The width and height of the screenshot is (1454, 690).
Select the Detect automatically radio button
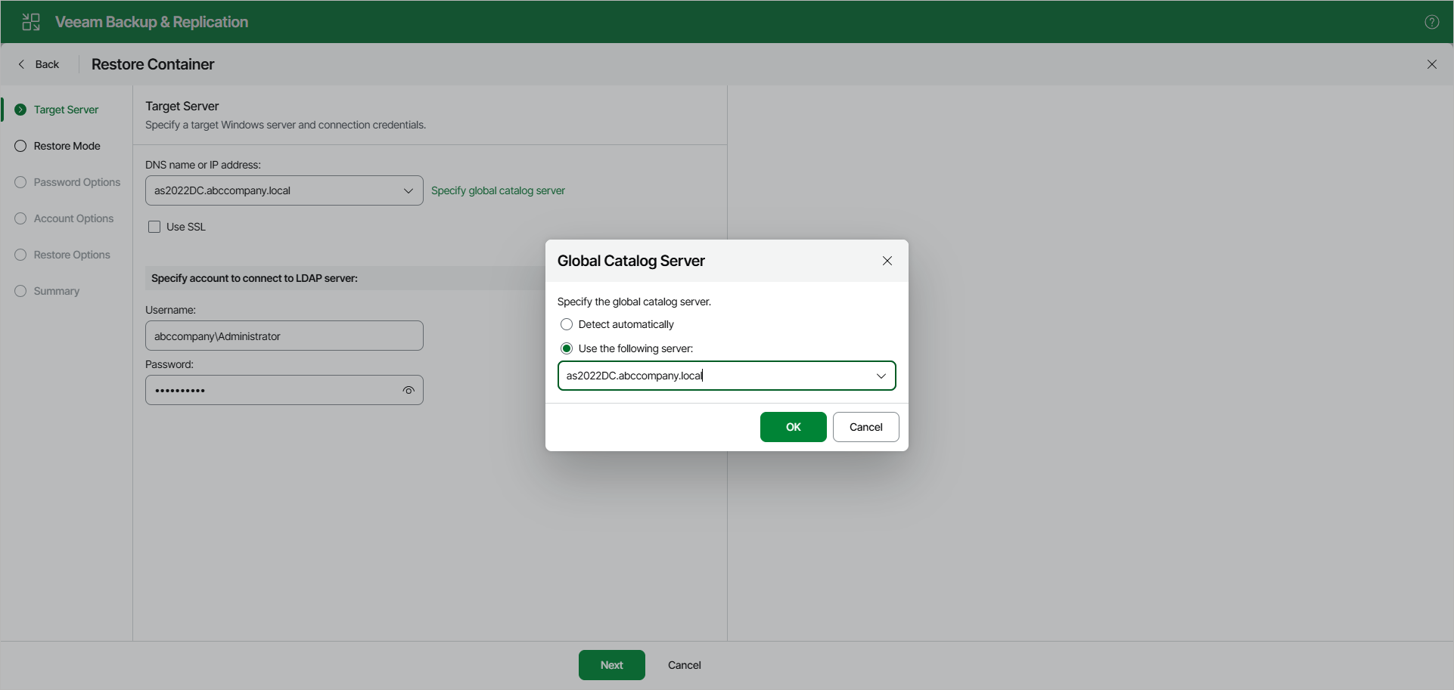pyautogui.click(x=567, y=324)
